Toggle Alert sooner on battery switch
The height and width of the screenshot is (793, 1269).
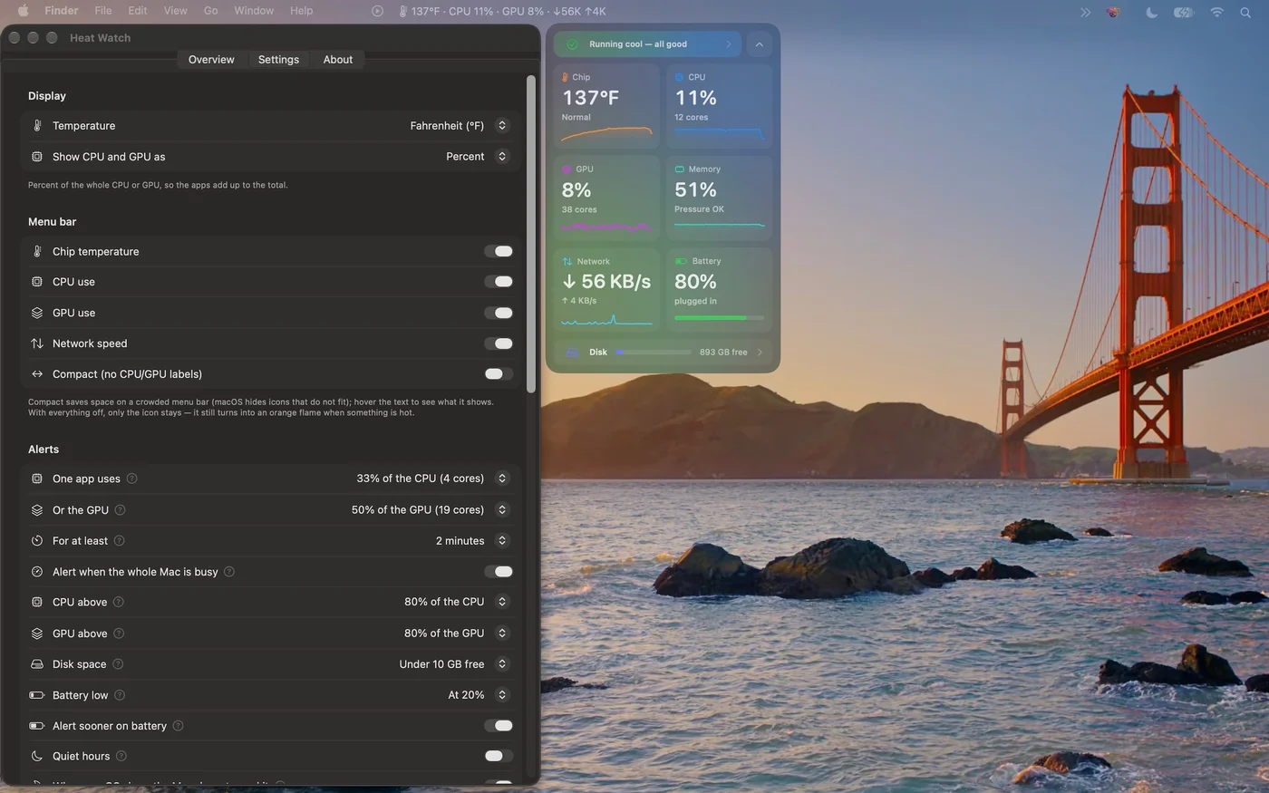point(499,725)
